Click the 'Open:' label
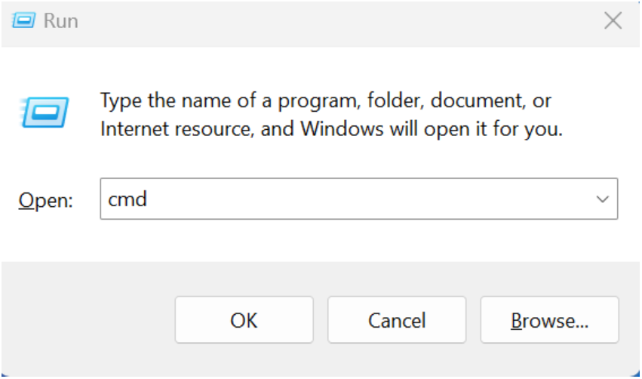 tap(45, 200)
